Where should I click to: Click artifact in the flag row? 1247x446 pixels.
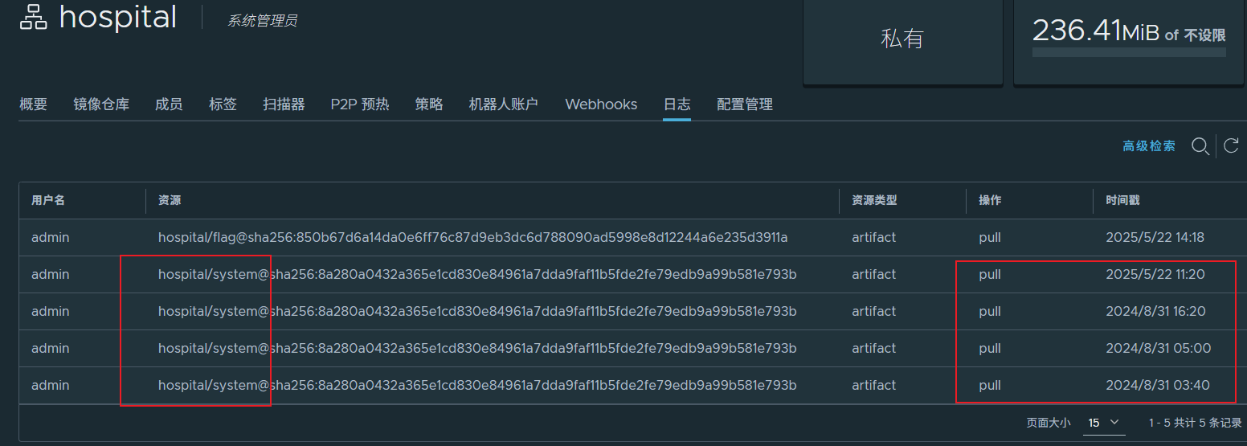[x=873, y=238]
